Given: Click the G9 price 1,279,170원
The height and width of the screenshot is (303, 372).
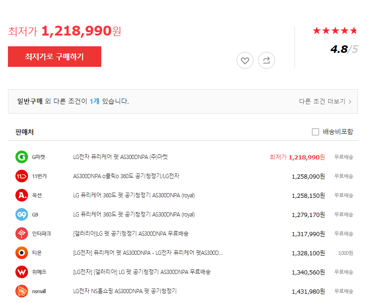Looking at the screenshot, I should [x=308, y=215].
